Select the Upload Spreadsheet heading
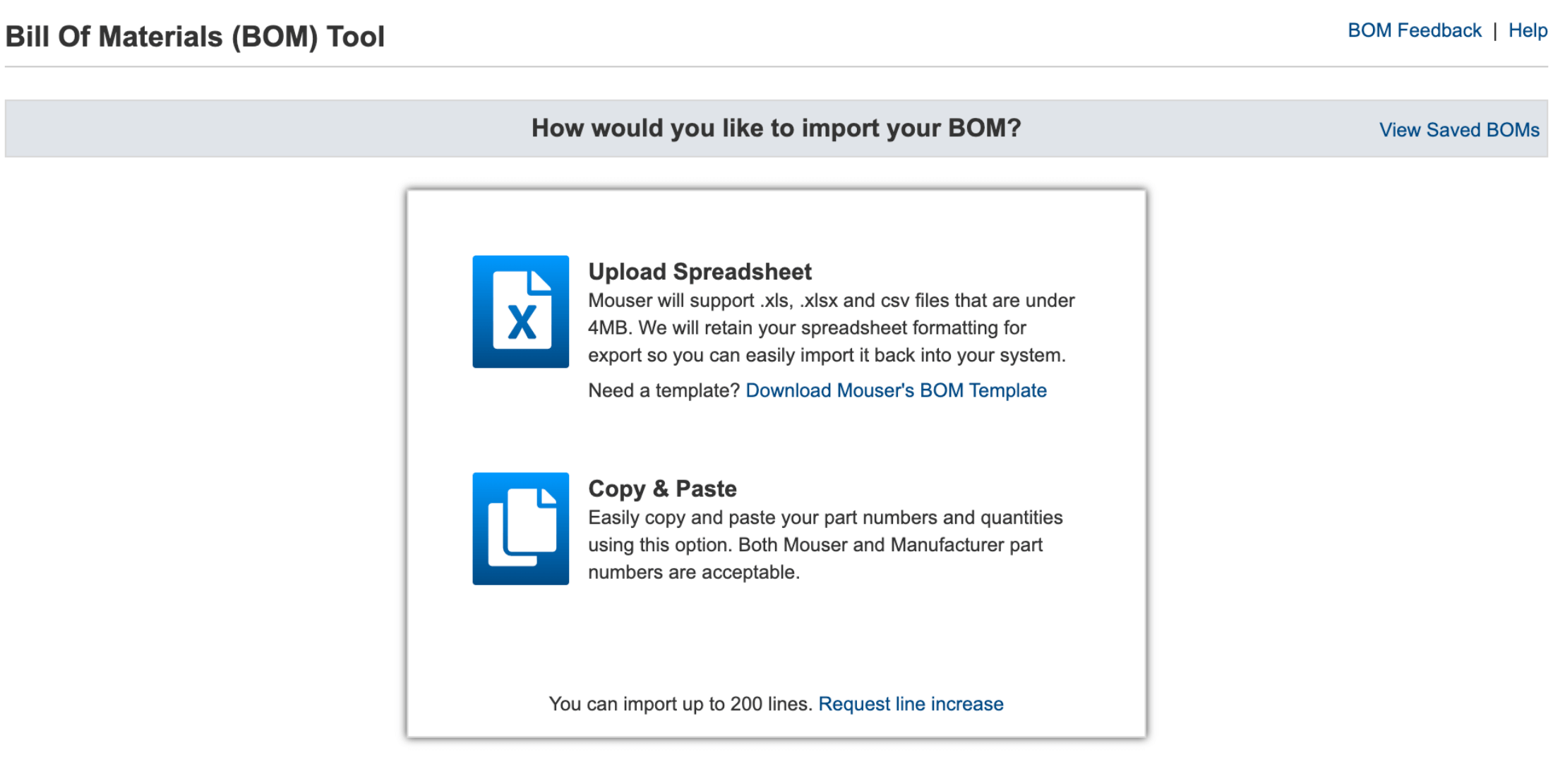The width and height of the screenshot is (1553, 773). click(700, 272)
